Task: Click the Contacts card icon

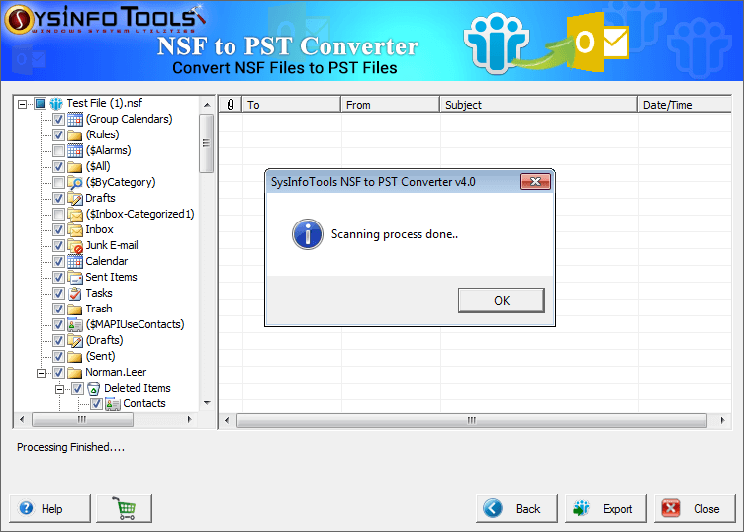Action: pos(113,404)
